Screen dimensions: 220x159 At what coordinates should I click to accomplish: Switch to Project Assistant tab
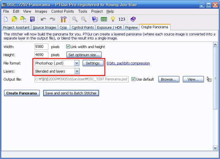coord(16,27)
